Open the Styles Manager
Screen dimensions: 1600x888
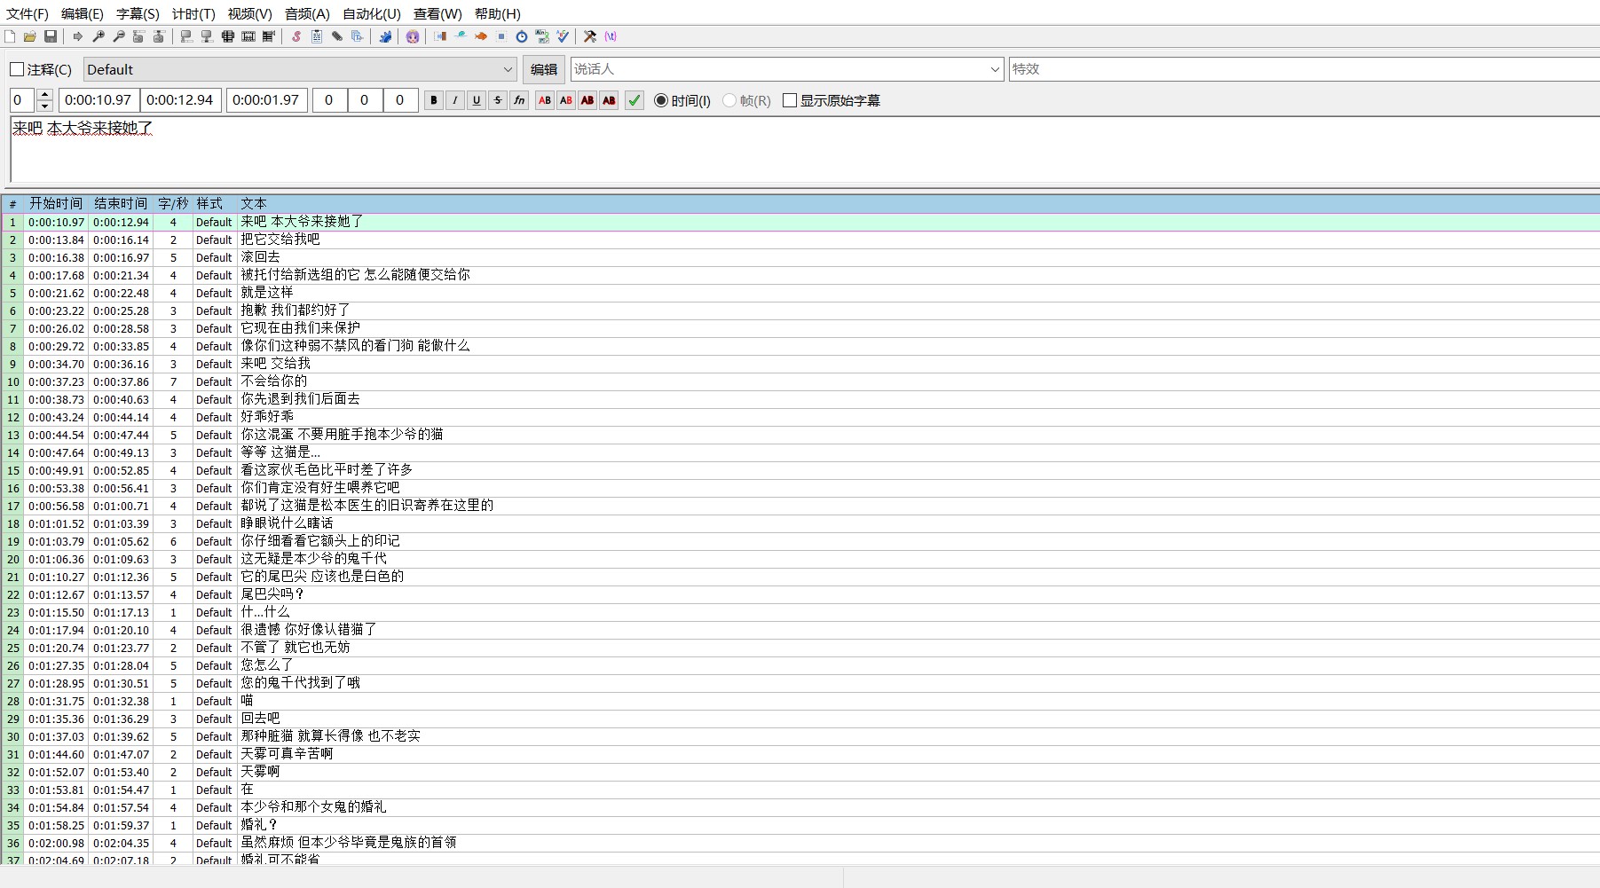(296, 36)
